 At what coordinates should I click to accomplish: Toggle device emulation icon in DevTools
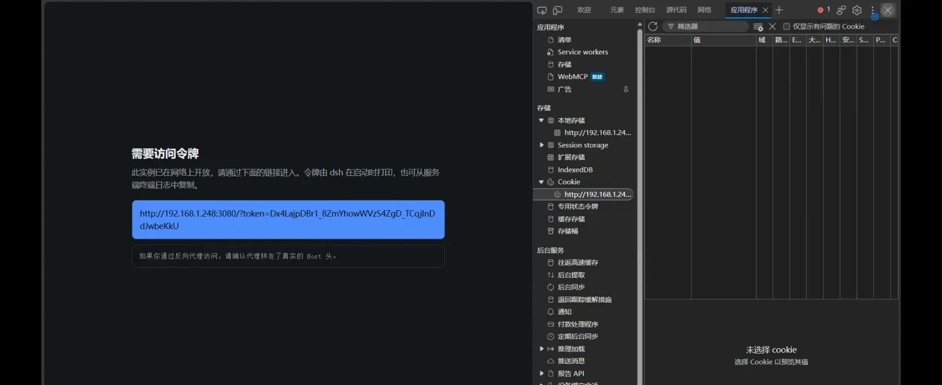click(x=558, y=10)
